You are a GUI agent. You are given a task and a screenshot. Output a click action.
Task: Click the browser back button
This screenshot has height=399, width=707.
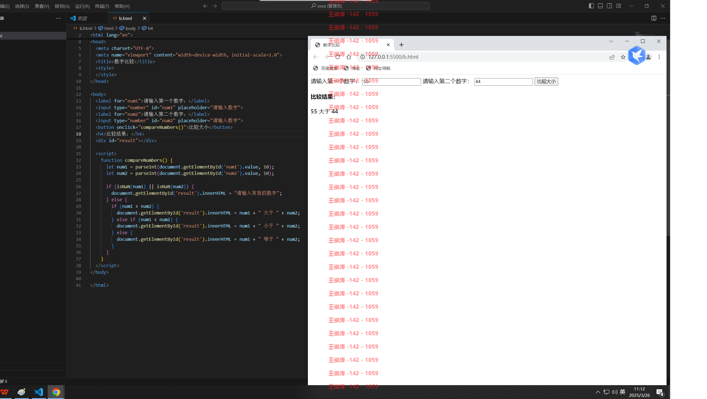point(315,57)
